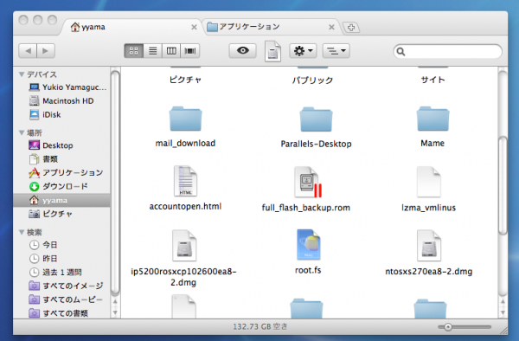Open the arrange-by dropdown menu

pos(336,51)
